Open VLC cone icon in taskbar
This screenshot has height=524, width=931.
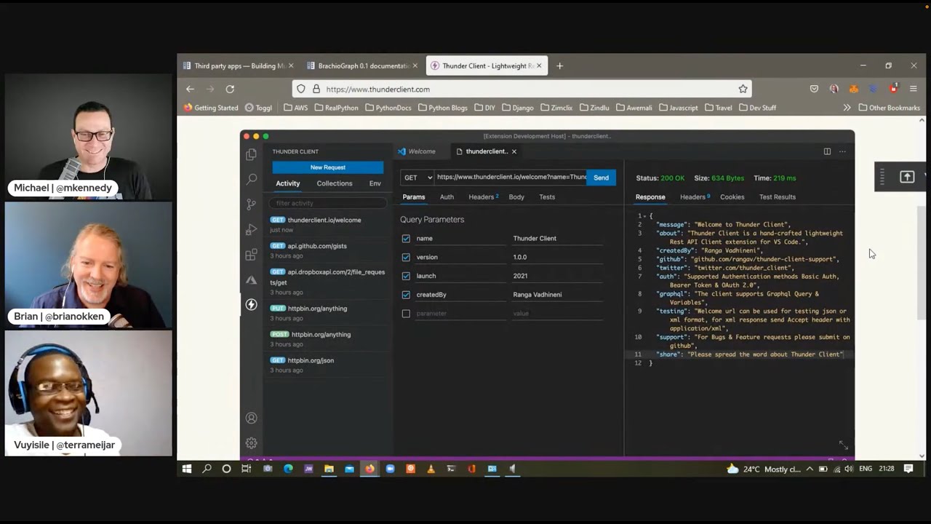[x=431, y=469]
